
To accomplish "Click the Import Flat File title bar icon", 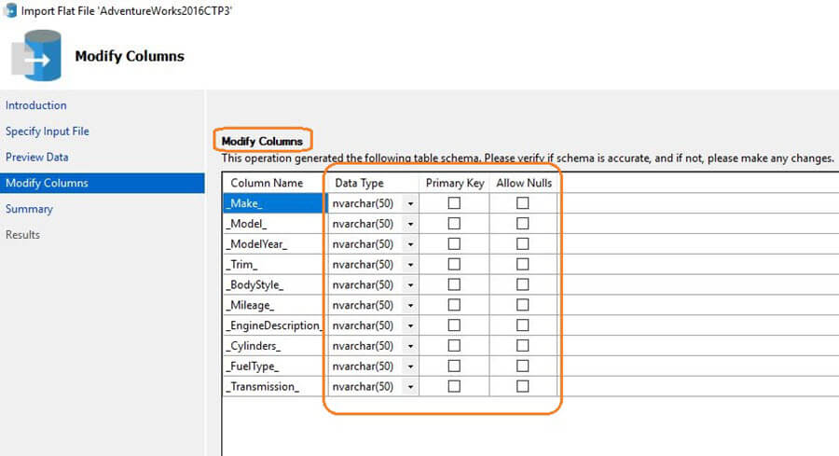I will click(9, 10).
